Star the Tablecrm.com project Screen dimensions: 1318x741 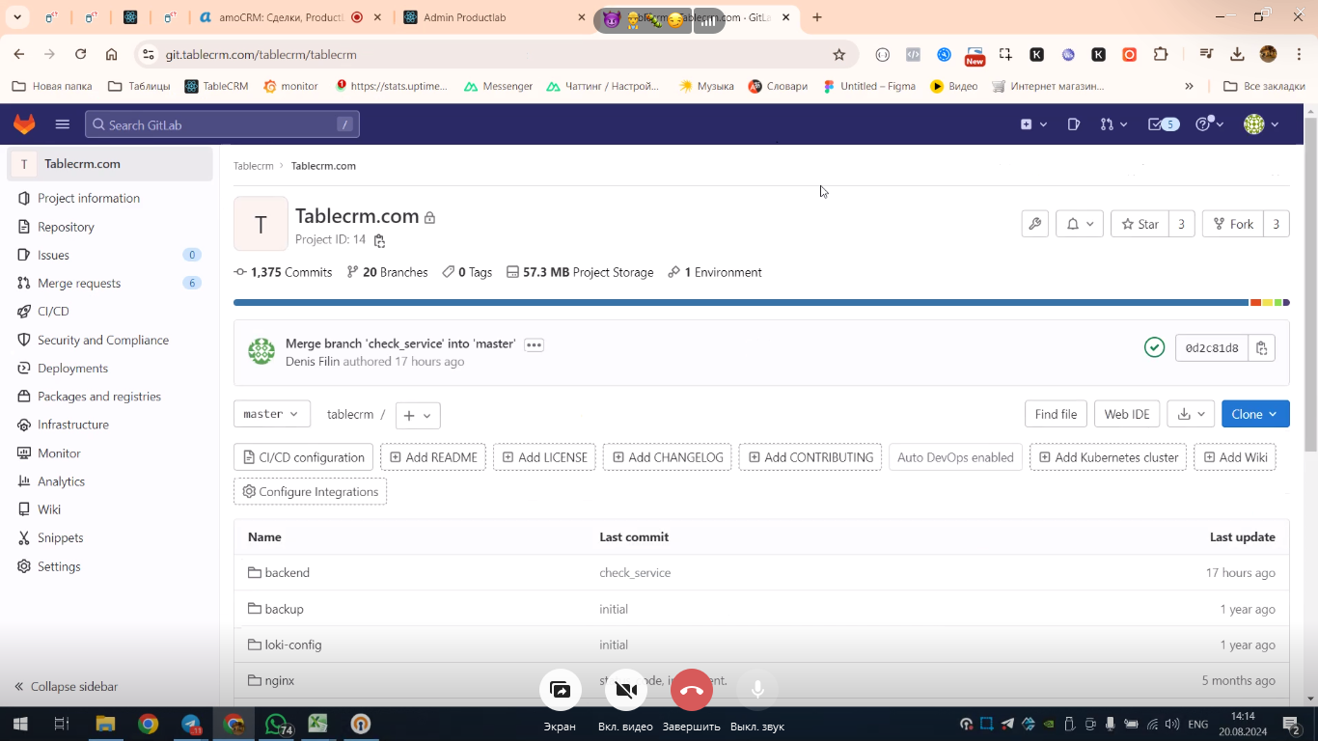point(1140,224)
